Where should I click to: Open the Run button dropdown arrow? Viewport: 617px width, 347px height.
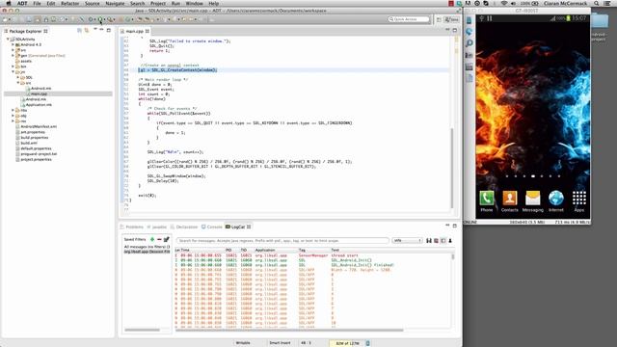click(x=104, y=19)
